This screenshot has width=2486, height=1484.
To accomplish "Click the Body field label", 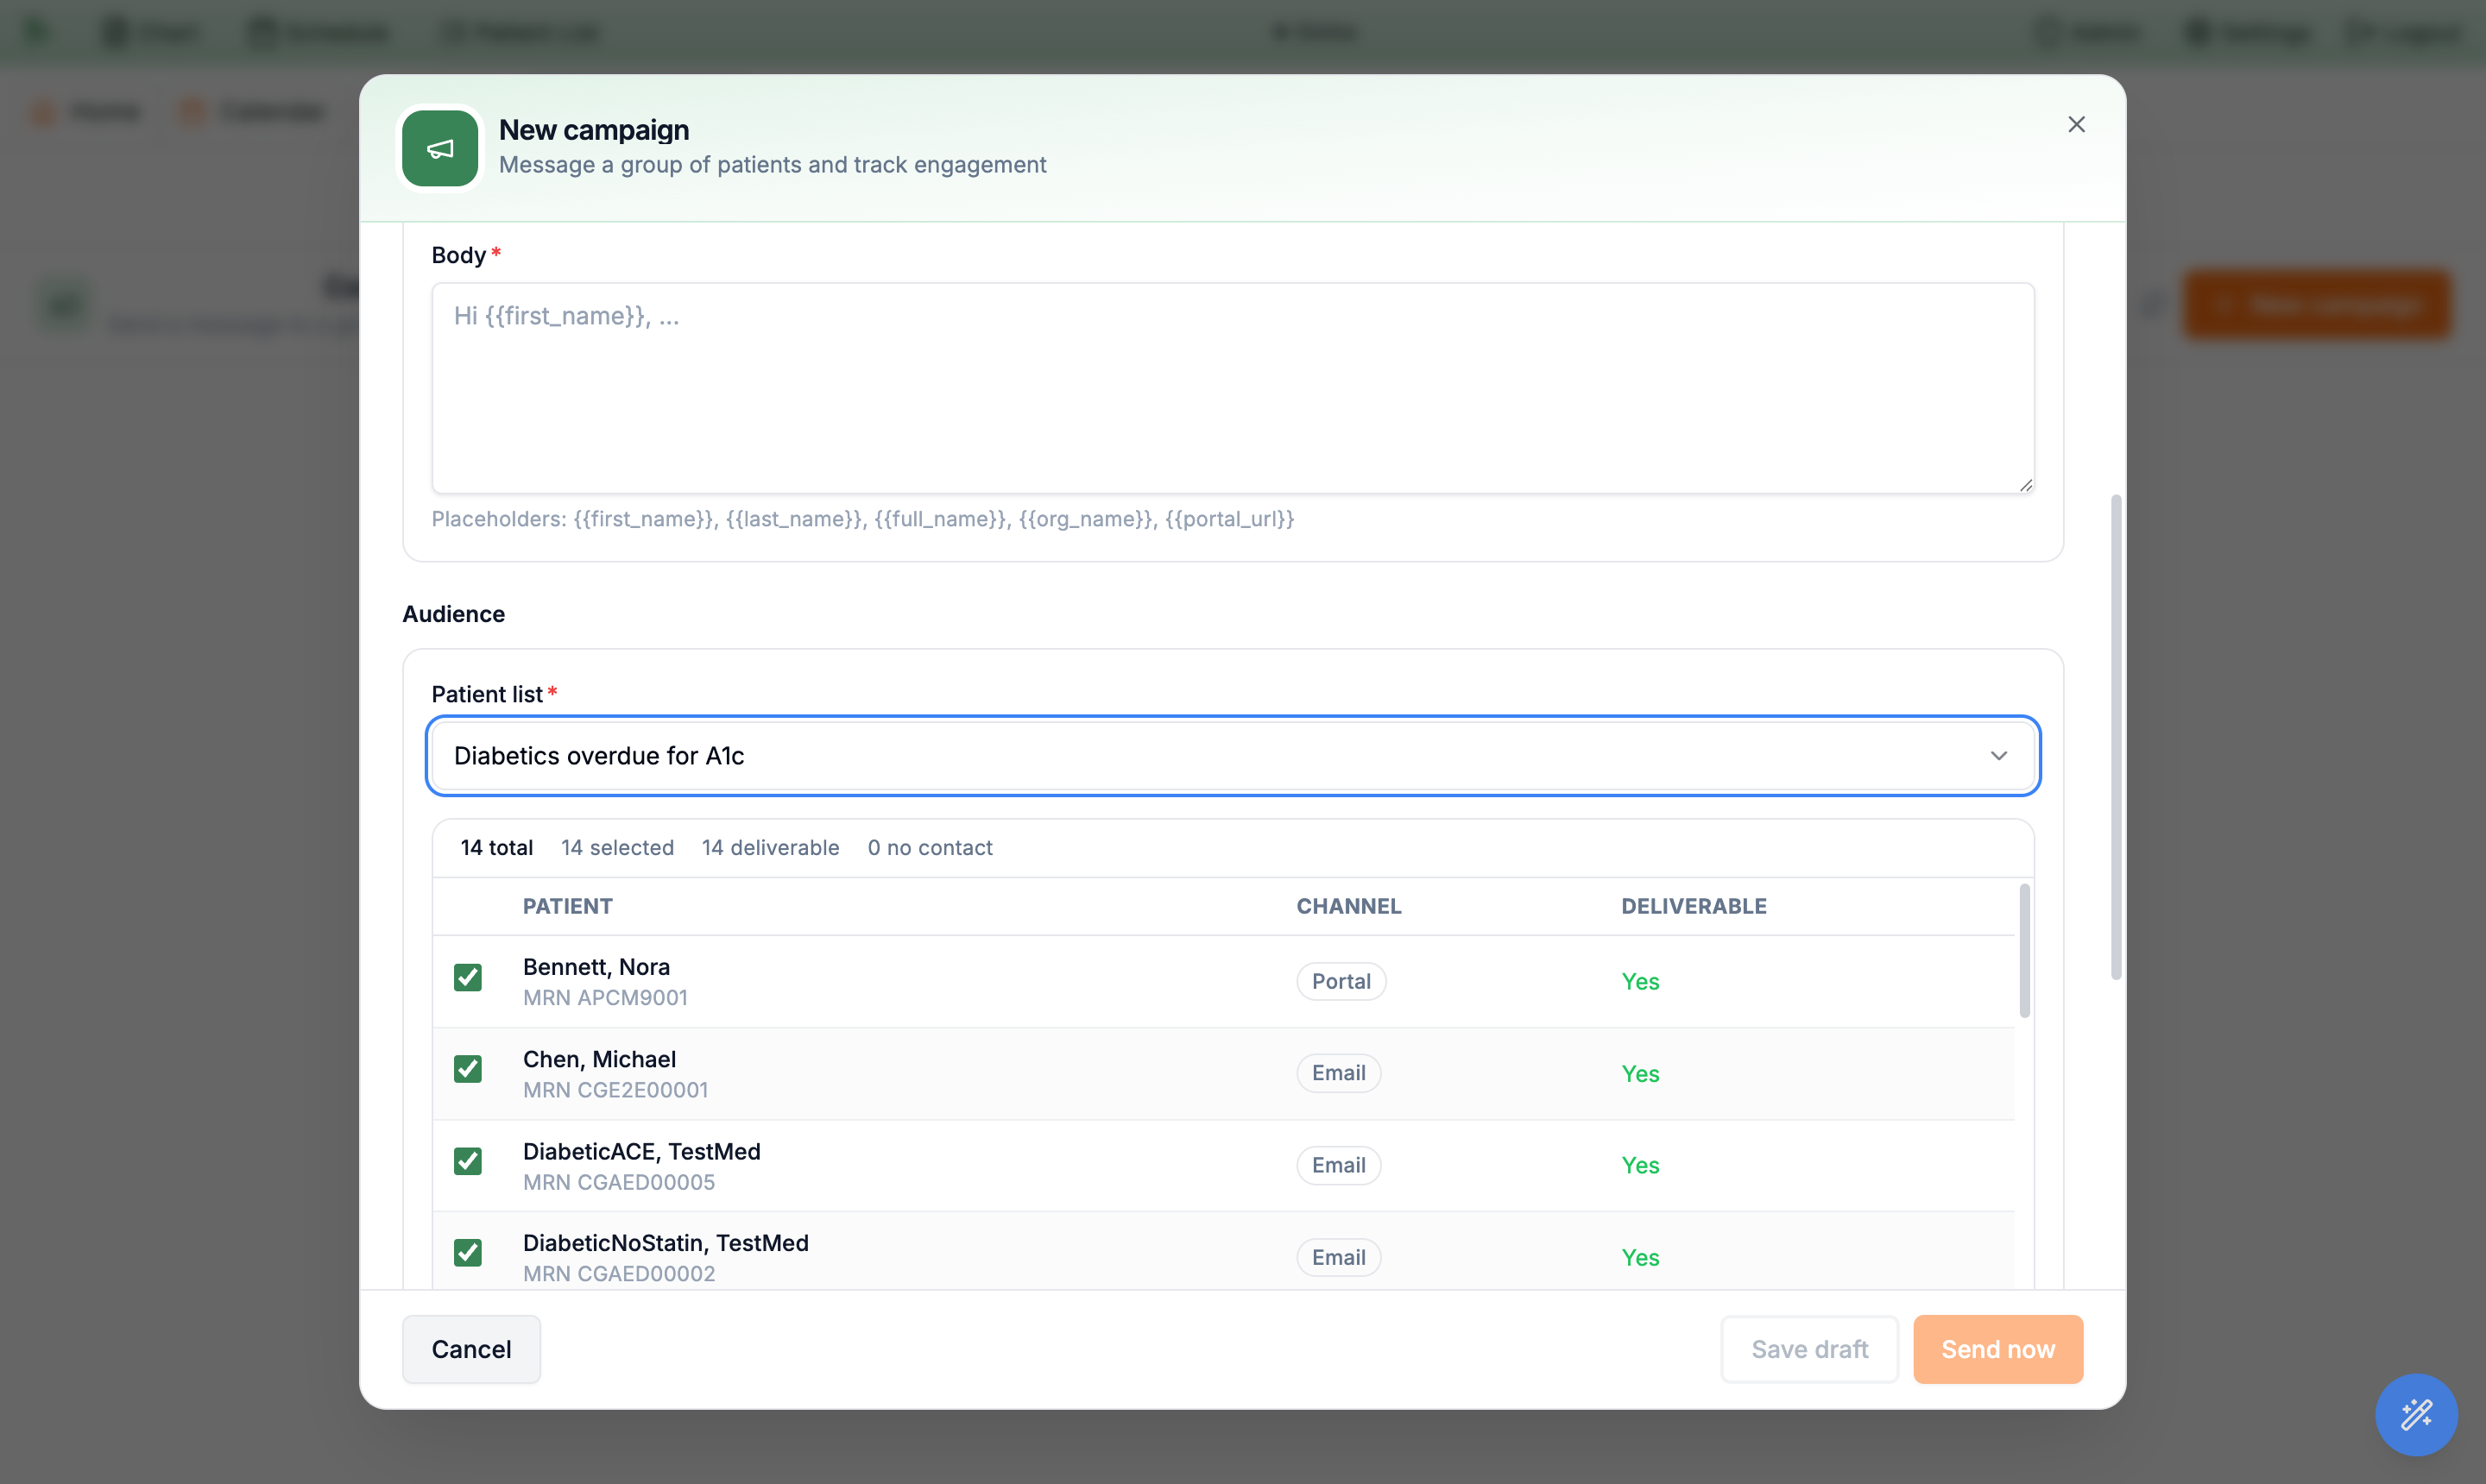I will click(458, 255).
